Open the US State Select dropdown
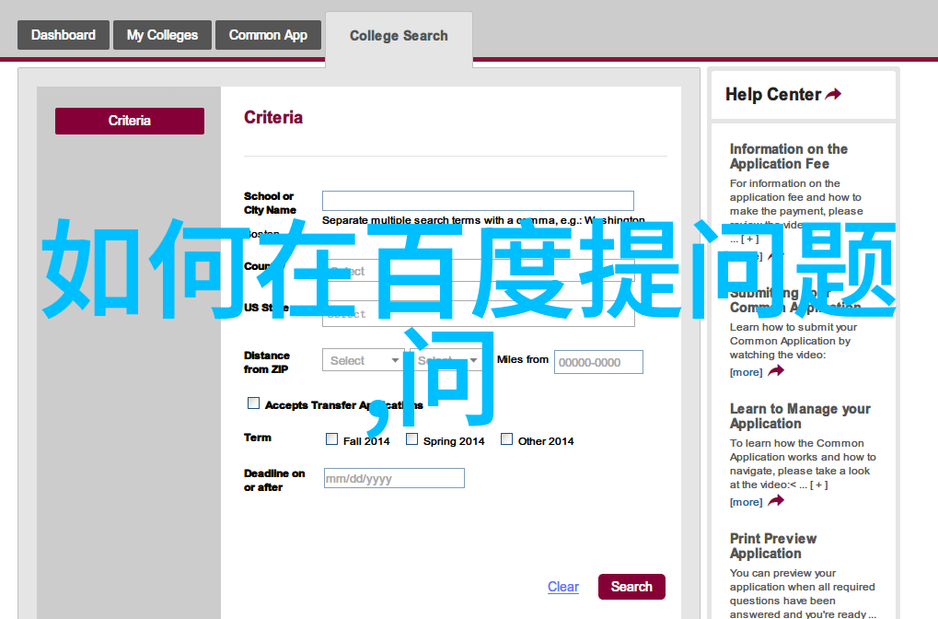The height and width of the screenshot is (619, 938). click(478, 314)
